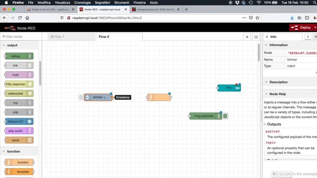Screen dimensions: 317x178
Task: Bookmark this page with star icon
Action: [258, 18]
